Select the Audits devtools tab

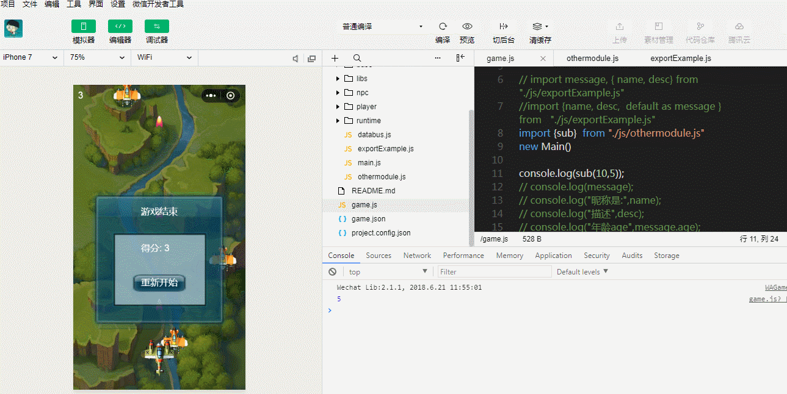coord(632,256)
